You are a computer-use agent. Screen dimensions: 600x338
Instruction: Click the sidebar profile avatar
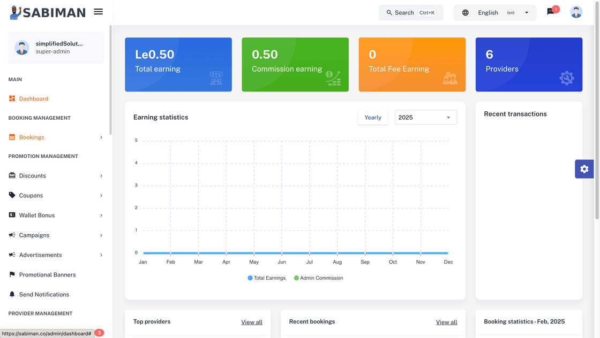coord(22,48)
